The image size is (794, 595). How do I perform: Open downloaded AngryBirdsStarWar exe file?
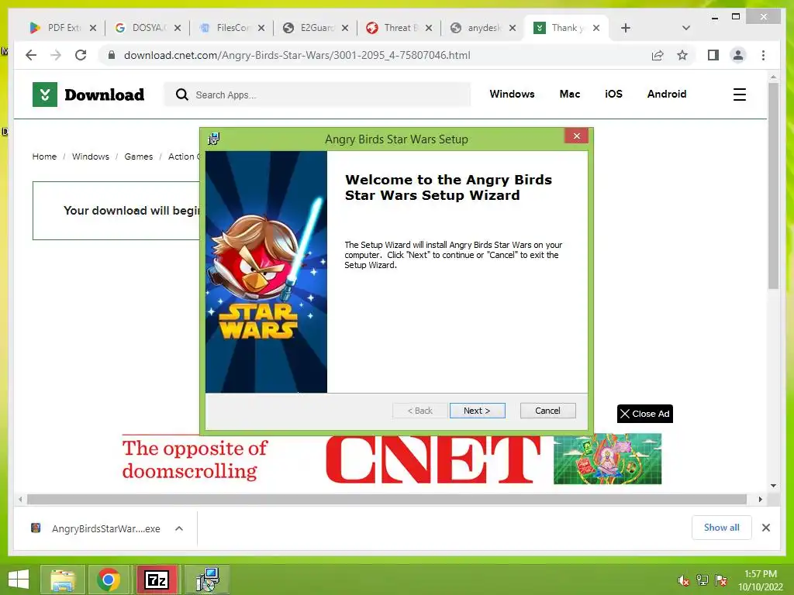pyautogui.click(x=105, y=528)
